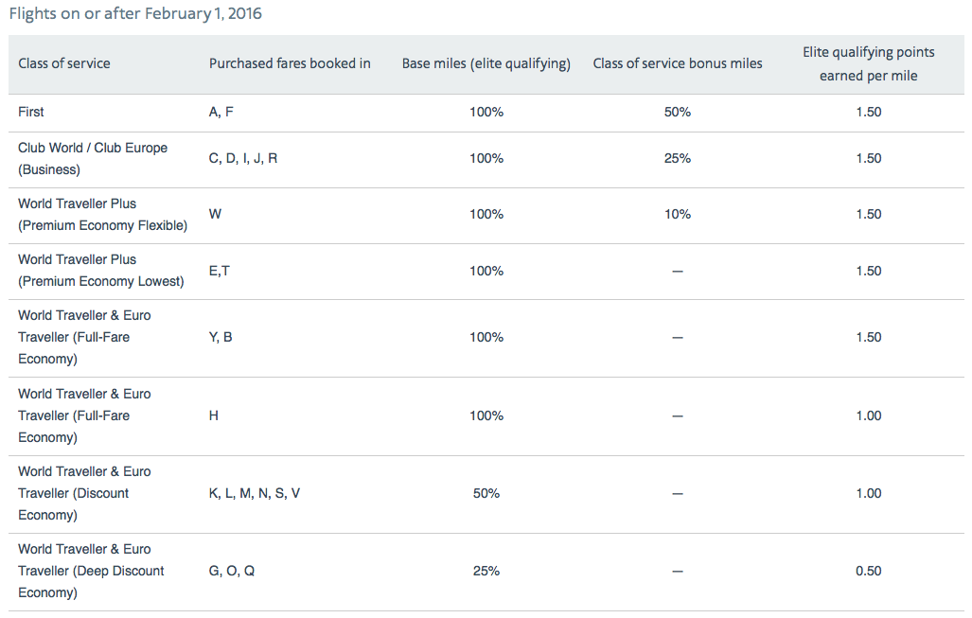Click the "Class of service" column header
This screenshot has height=618, width=972.
64,63
